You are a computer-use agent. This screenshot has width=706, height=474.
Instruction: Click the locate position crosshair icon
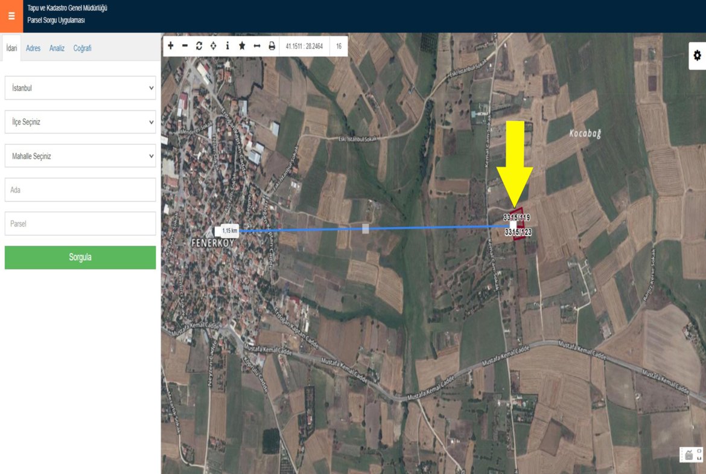click(x=214, y=45)
